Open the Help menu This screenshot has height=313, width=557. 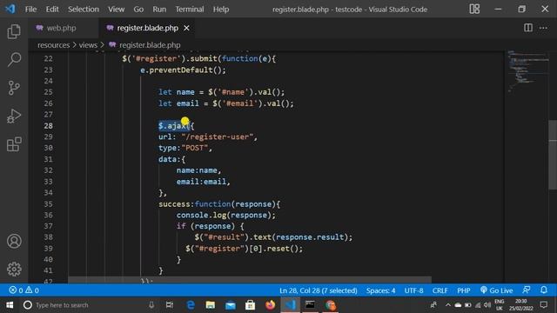click(x=221, y=10)
